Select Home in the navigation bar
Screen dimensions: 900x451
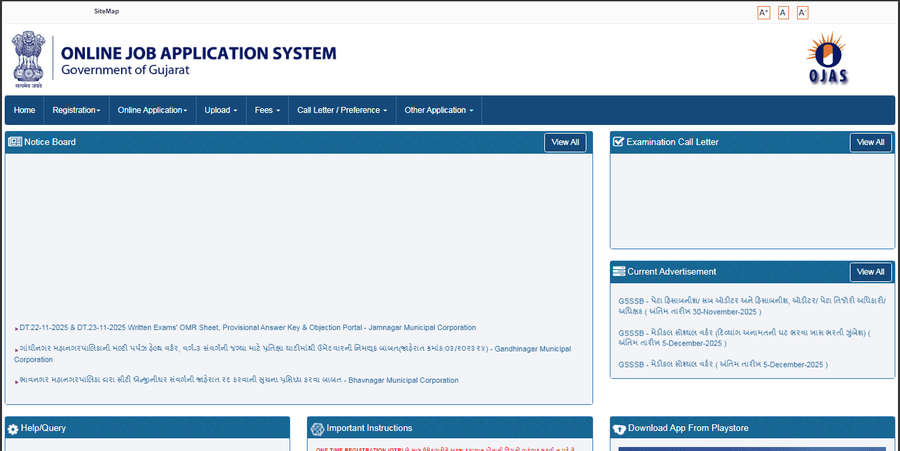tap(24, 110)
